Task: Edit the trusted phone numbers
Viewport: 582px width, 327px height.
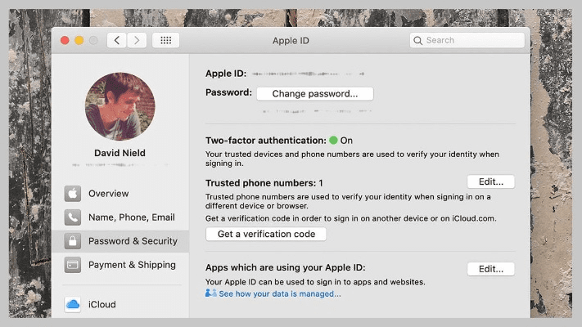Action: pos(490,181)
